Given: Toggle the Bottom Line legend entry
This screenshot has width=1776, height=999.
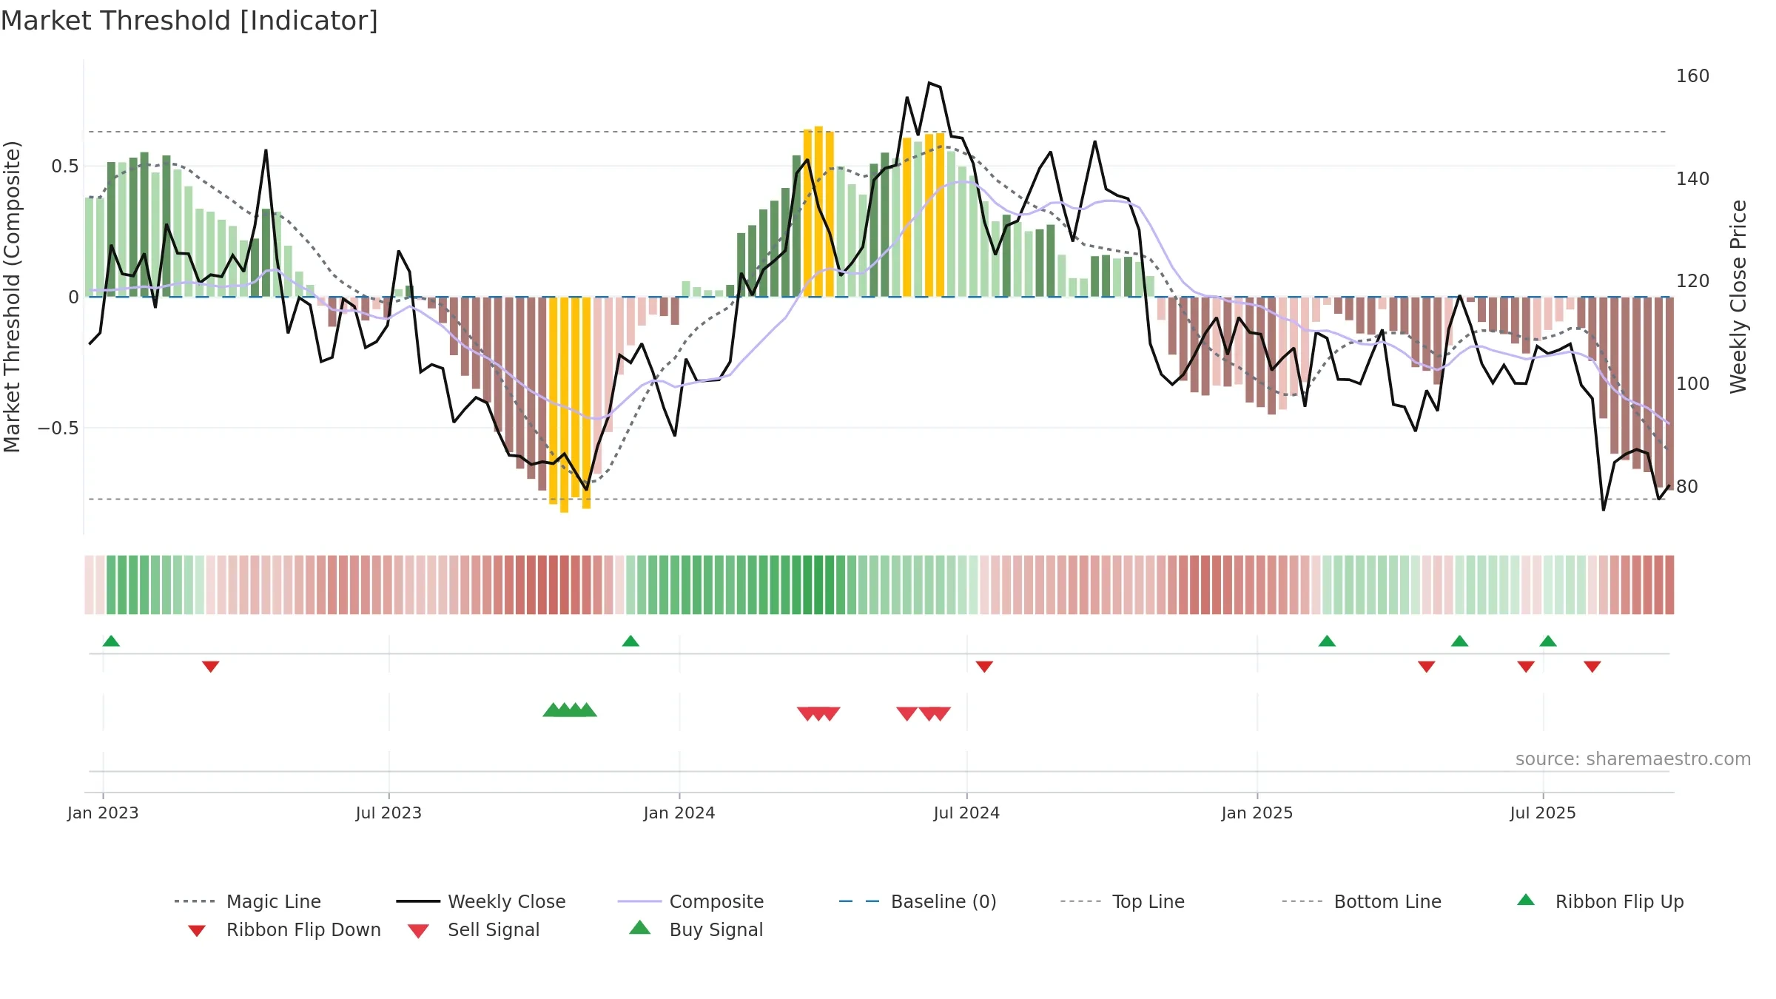Looking at the screenshot, I should coord(1362,901).
